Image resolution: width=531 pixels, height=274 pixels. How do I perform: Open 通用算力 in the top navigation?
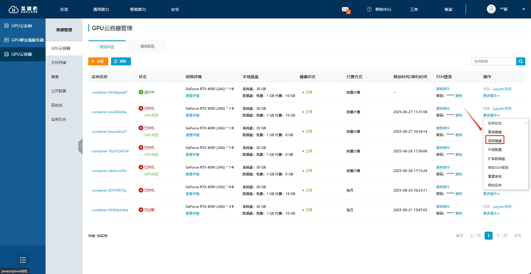click(x=101, y=9)
